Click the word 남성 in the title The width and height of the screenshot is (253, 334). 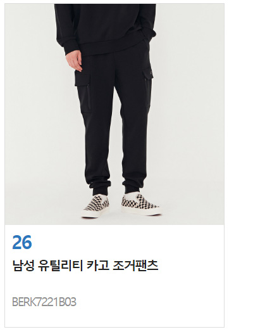click(x=23, y=266)
